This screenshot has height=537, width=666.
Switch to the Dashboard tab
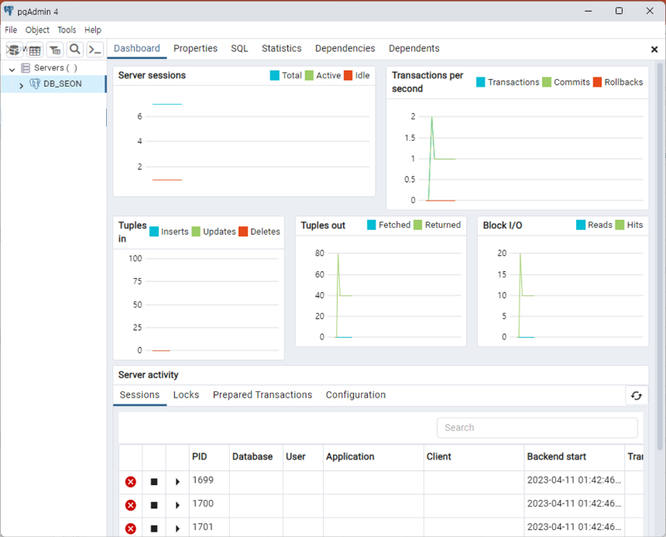point(137,49)
